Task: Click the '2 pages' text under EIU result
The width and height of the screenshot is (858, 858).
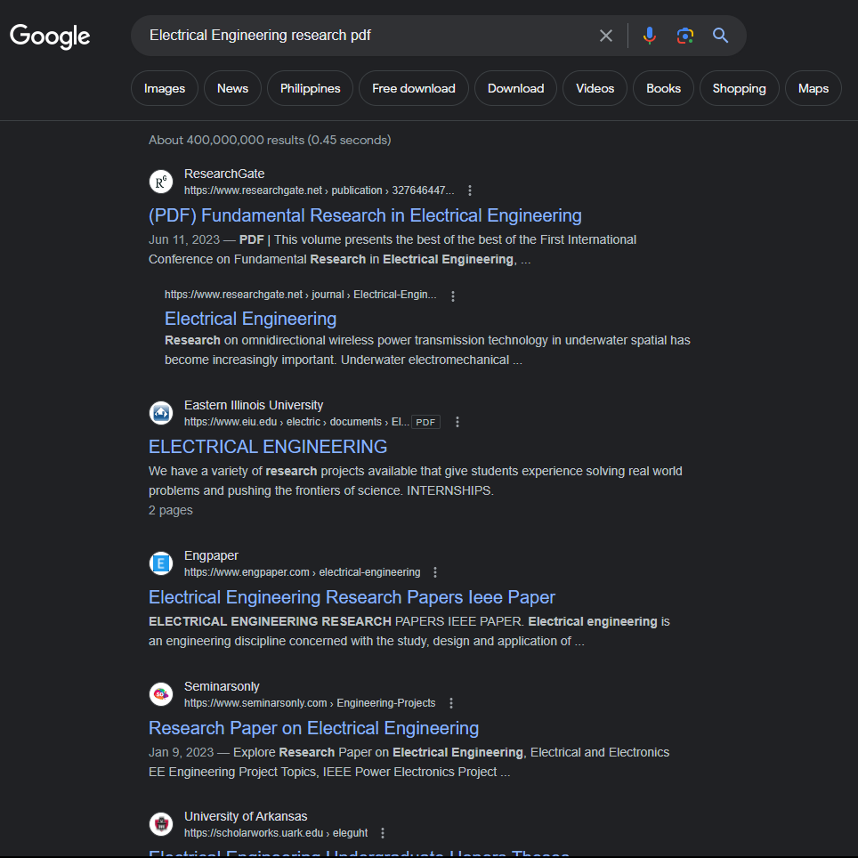Action: point(171,511)
